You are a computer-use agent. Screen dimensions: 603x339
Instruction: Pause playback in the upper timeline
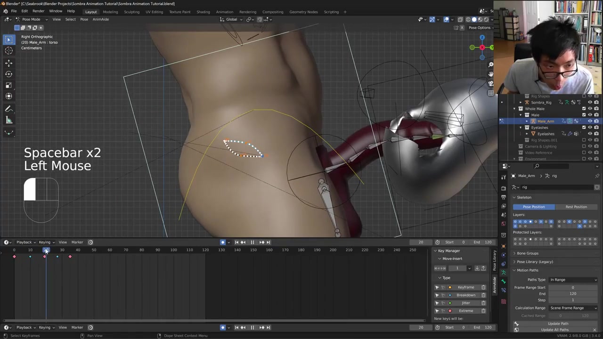pyautogui.click(x=252, y=242)
